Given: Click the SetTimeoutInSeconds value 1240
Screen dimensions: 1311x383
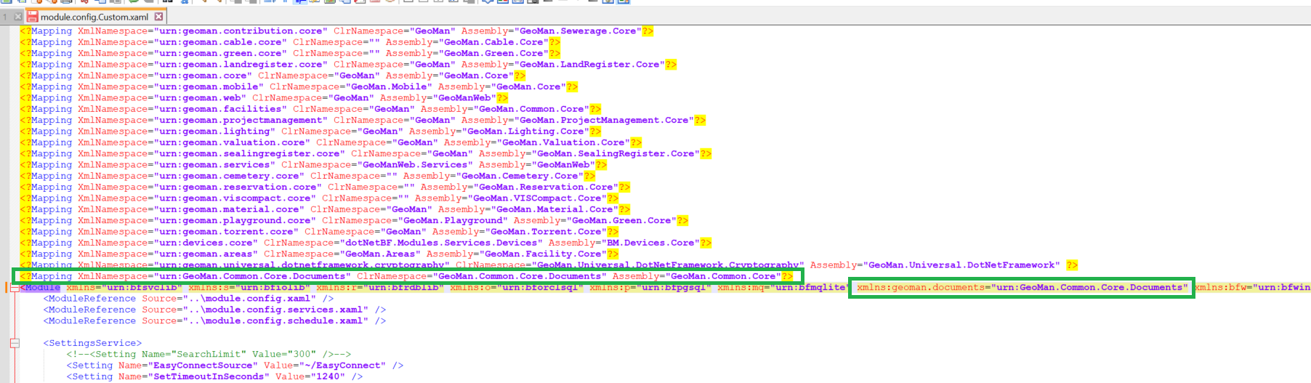Looking at the screenshot, I should [x=329, y=376].
